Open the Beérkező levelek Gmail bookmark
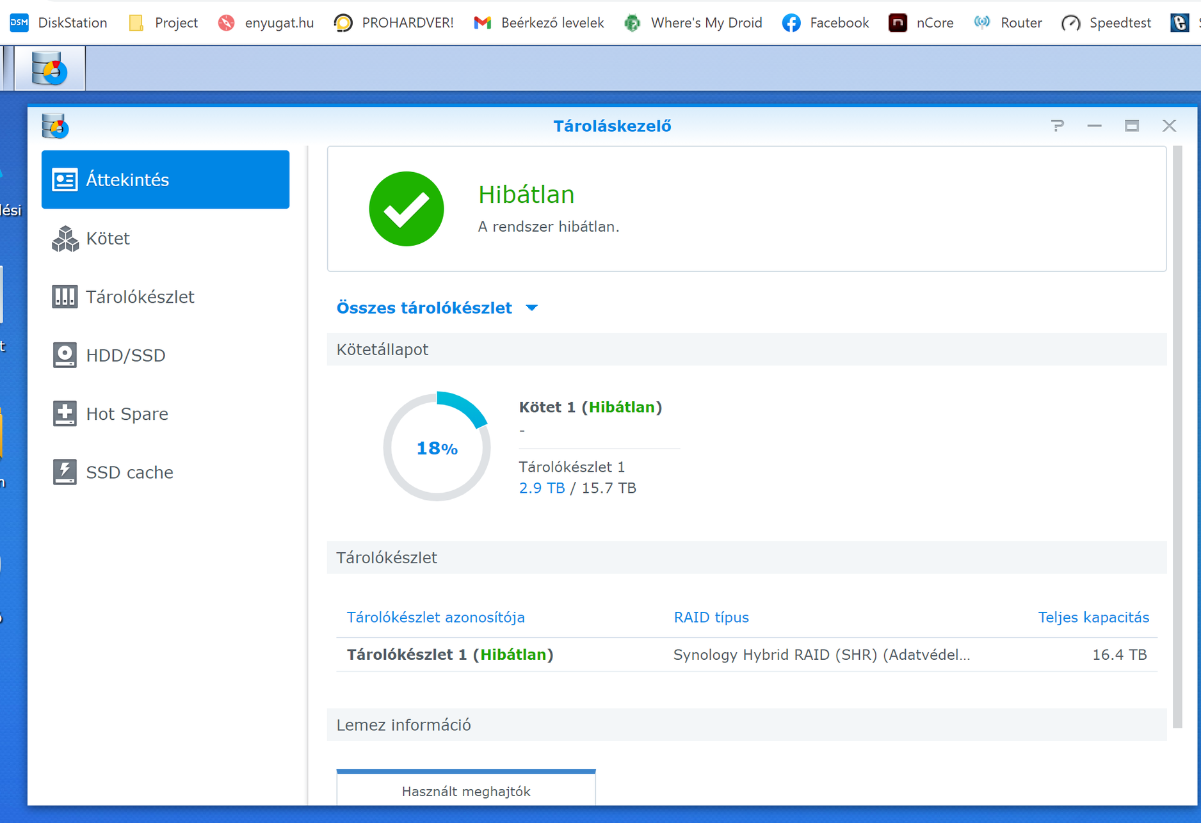 coord(539,23)
